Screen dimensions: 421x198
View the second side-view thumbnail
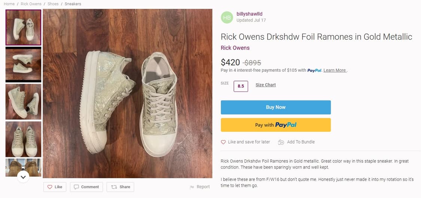click(23, 64)
